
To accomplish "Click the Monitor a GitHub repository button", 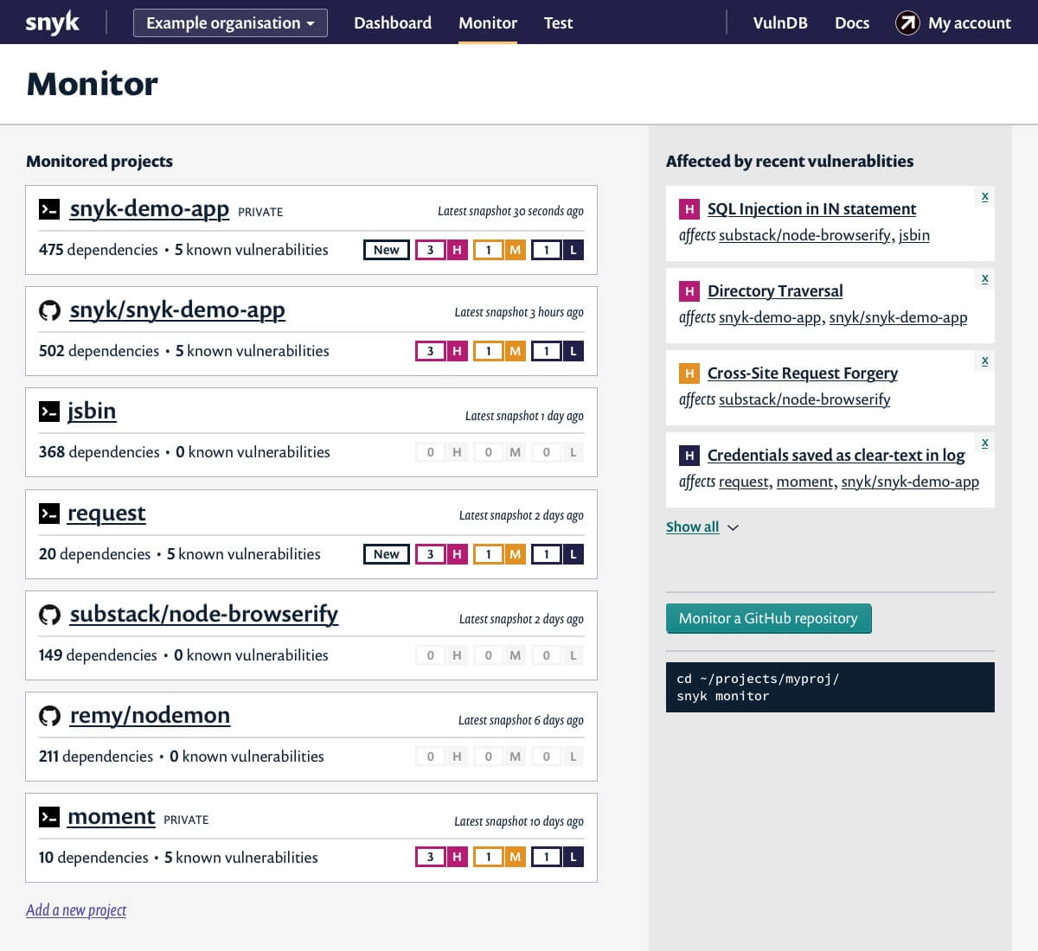I will point(768,618).
